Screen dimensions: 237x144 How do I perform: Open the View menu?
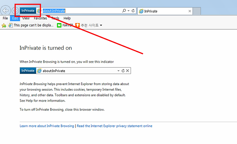pyautogui.click(x=26, y=18)
